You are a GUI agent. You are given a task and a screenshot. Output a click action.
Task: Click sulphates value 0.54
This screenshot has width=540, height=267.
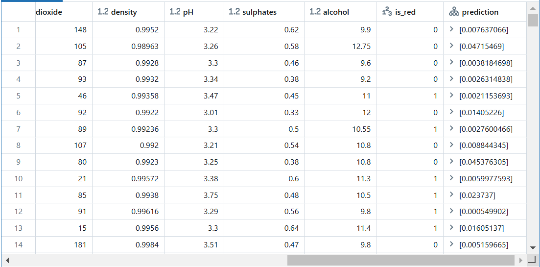(x=291, y=146)
